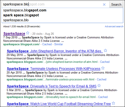Star the Watch Live World Cup result
Viewport: 125px width, 107px height.
[113, 103]
